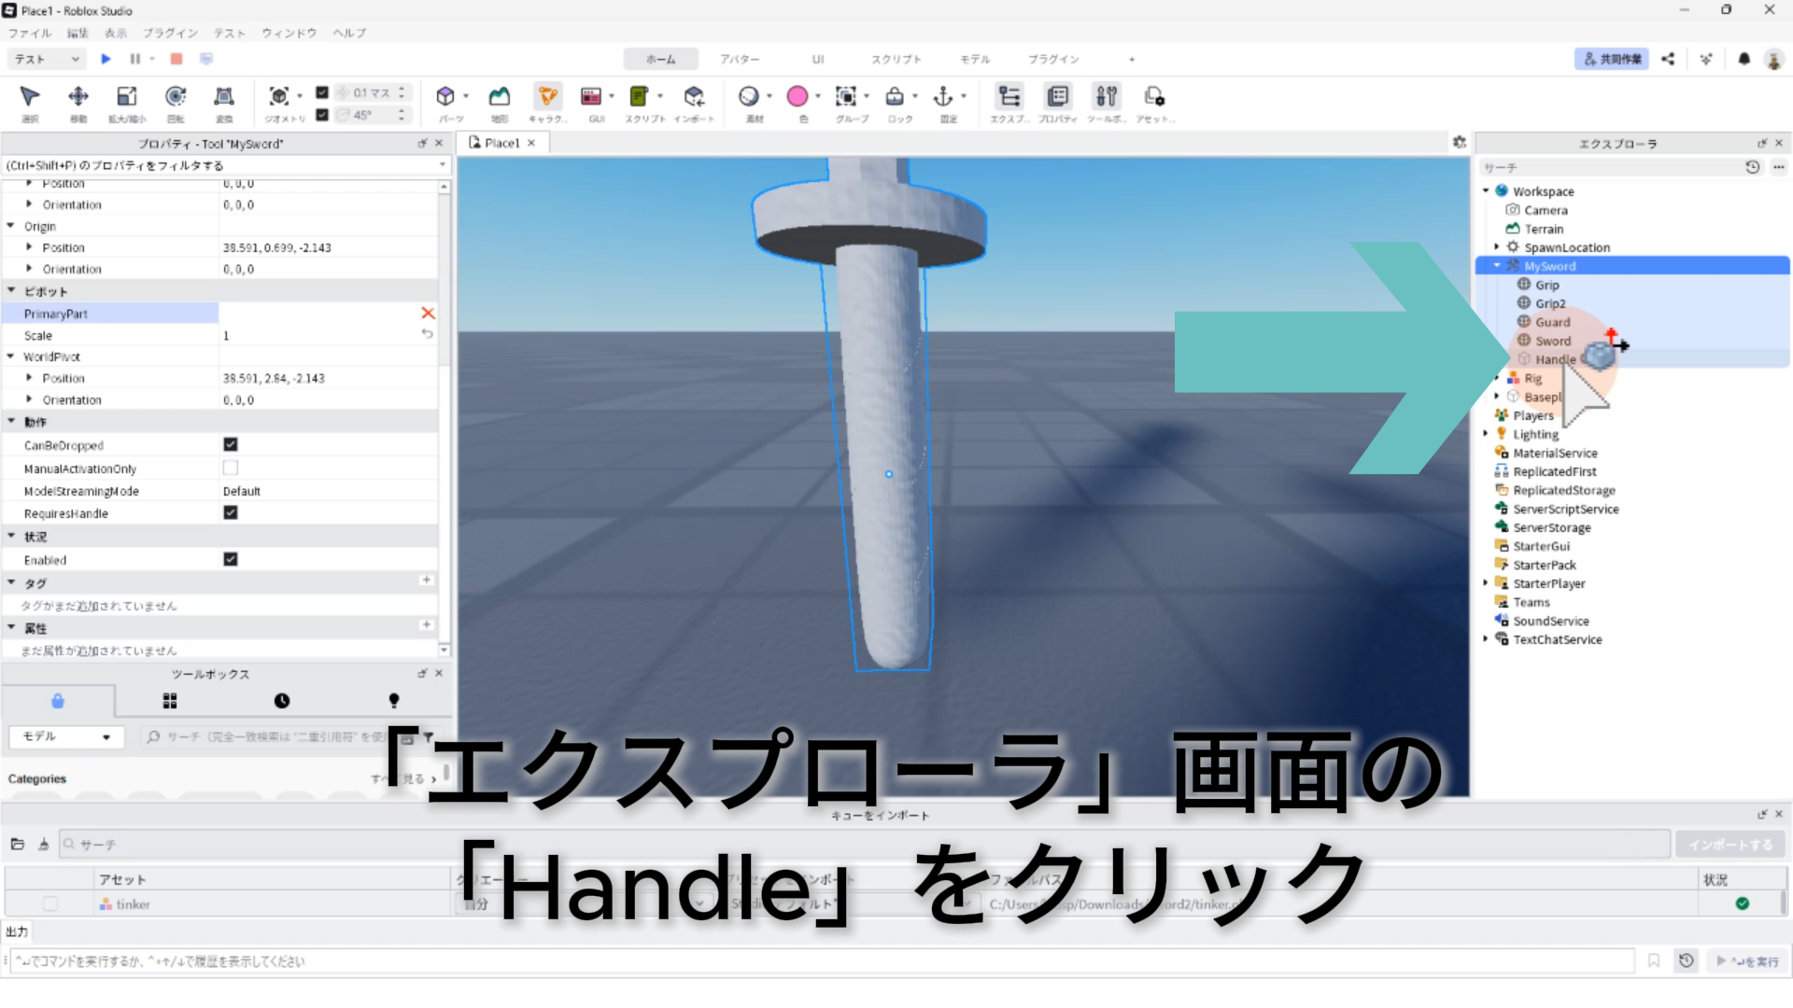Screen dimensions: 1793x1008
Task: Enable the ManualActivationOnly checkbox
Action: (231, 468)
